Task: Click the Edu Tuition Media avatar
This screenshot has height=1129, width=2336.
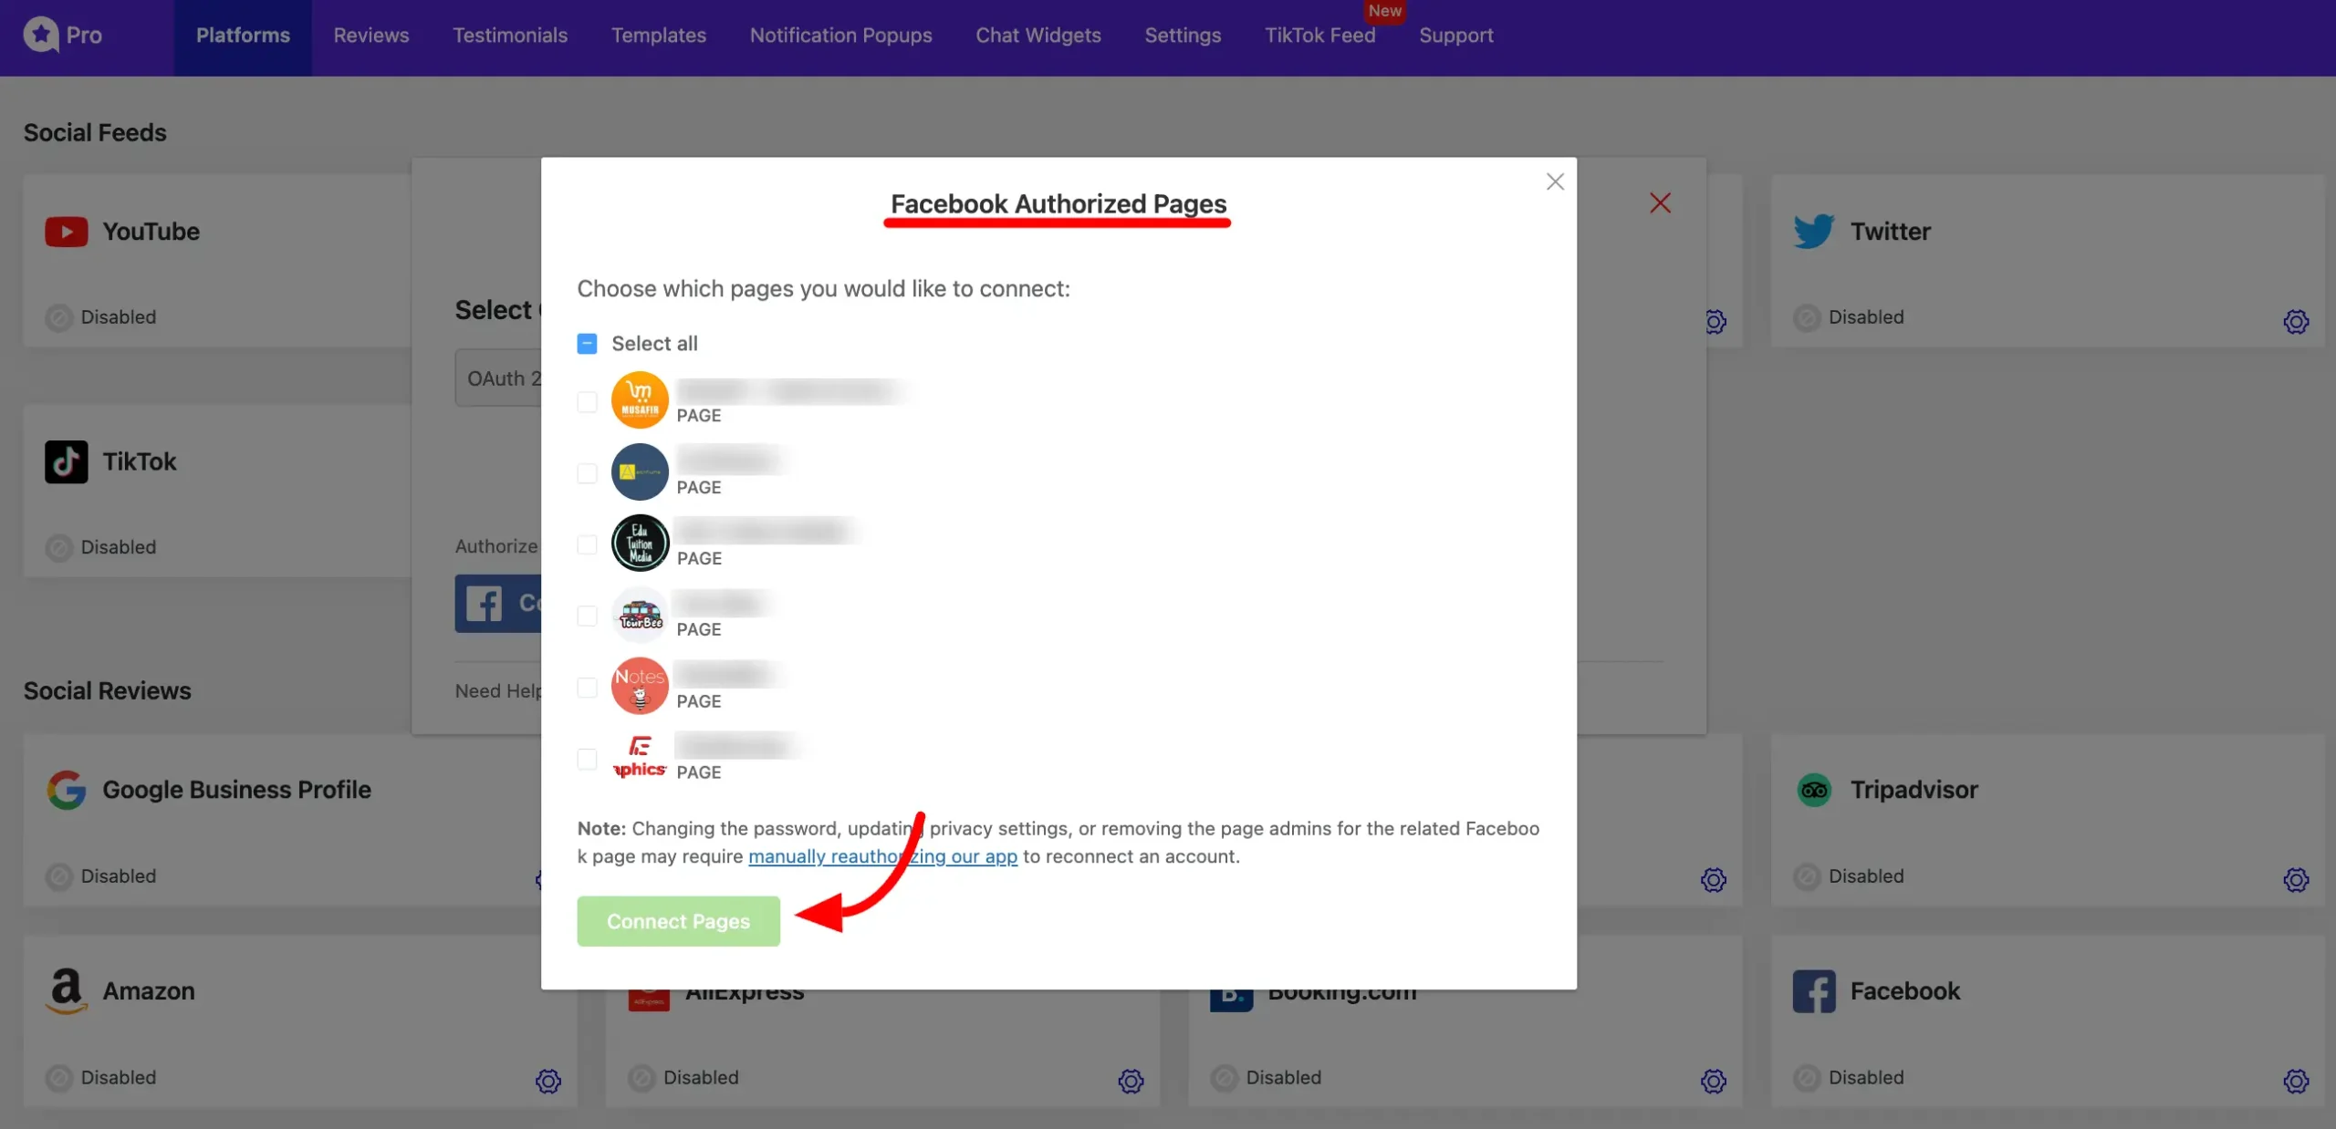Action: point(640,543)
